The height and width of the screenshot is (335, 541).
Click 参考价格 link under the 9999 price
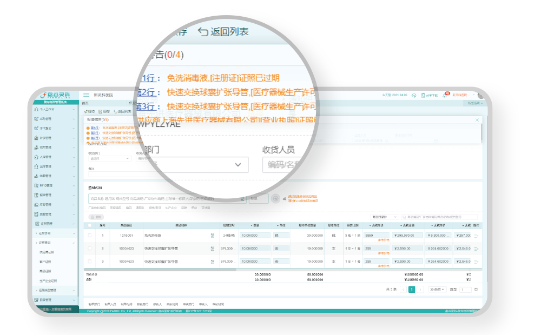[384, 240]
